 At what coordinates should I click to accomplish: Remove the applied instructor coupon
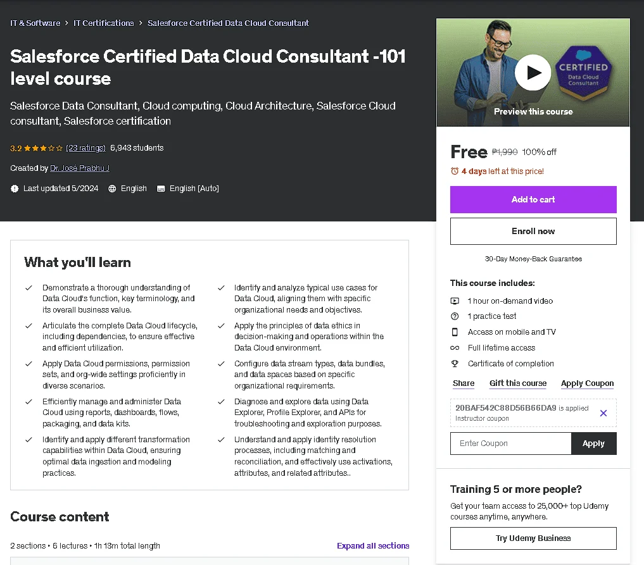603,413
